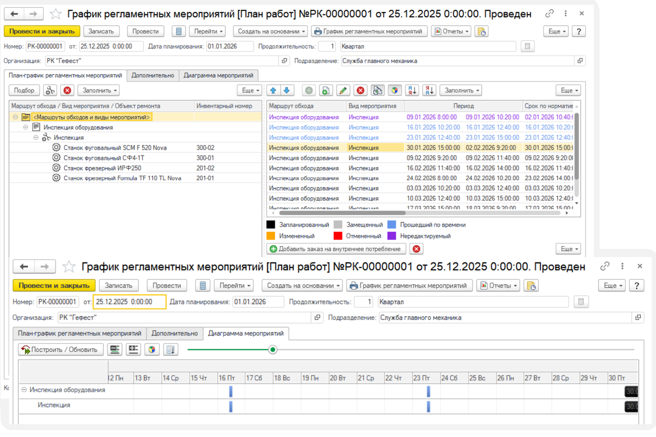Click hierarchy icon next to Подбор button
This screenshot has width=656, height=437.
pos(50,90)
